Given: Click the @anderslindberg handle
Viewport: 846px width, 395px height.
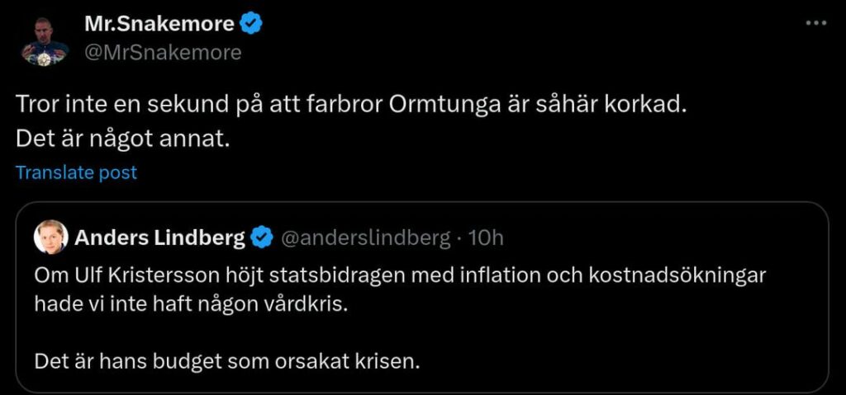Looking at the screenshot, I should [x=366, y=238].
